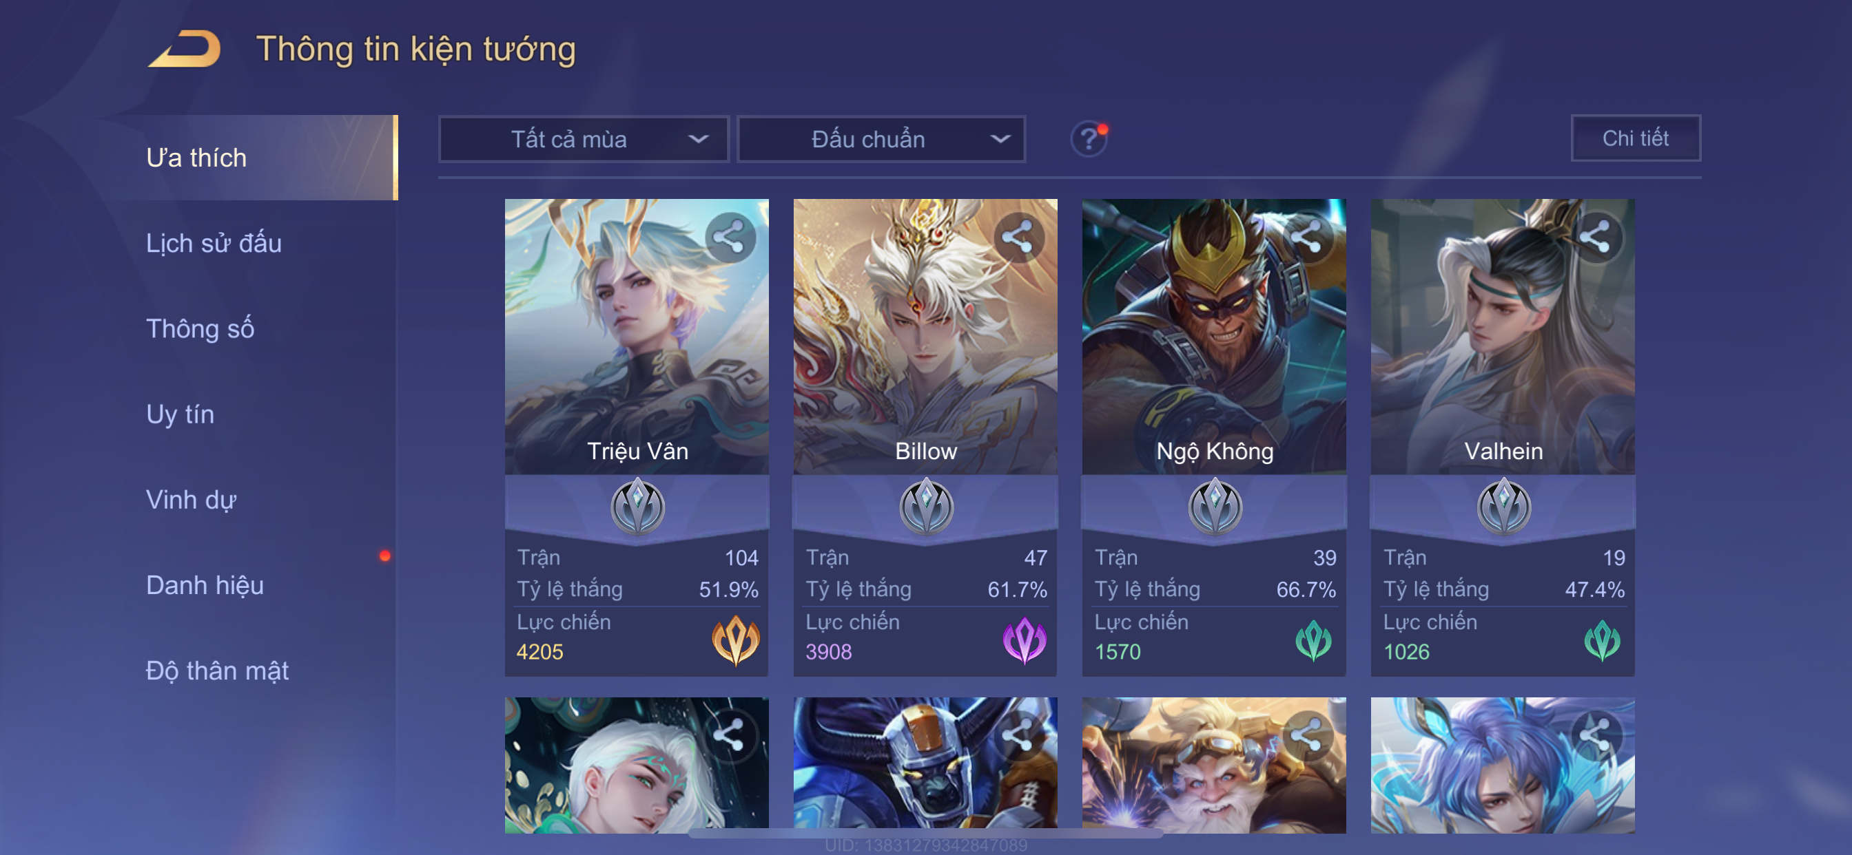Share the Ngộ Không hero card
The height and width of the screenshot is (855, 1852).
click(x=1307, y=237)
